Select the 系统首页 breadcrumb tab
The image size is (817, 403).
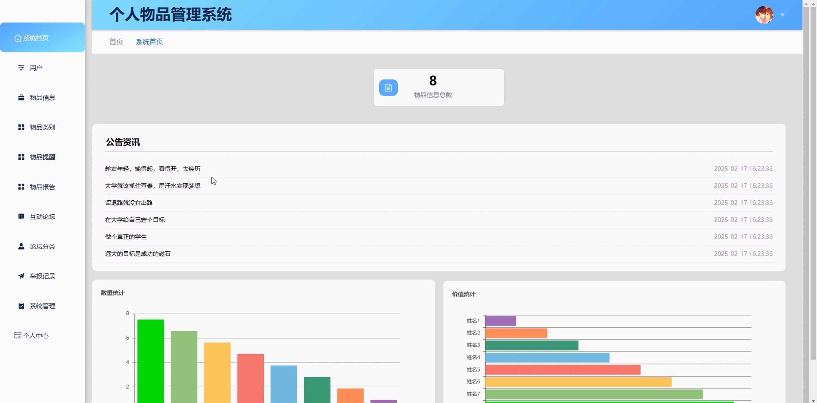[x=149, y=42]
